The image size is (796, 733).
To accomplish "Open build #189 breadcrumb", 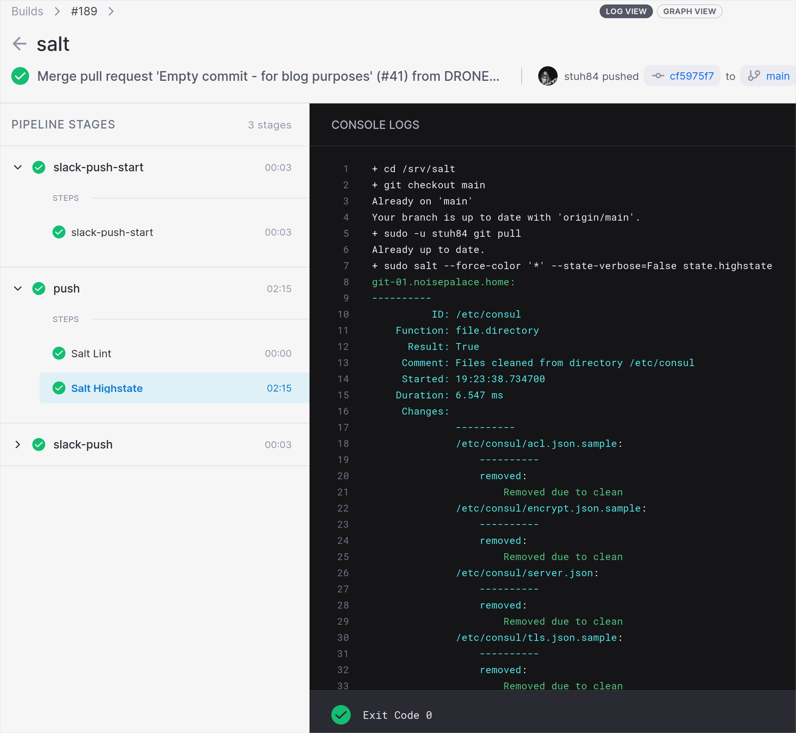I will point(84,11).
